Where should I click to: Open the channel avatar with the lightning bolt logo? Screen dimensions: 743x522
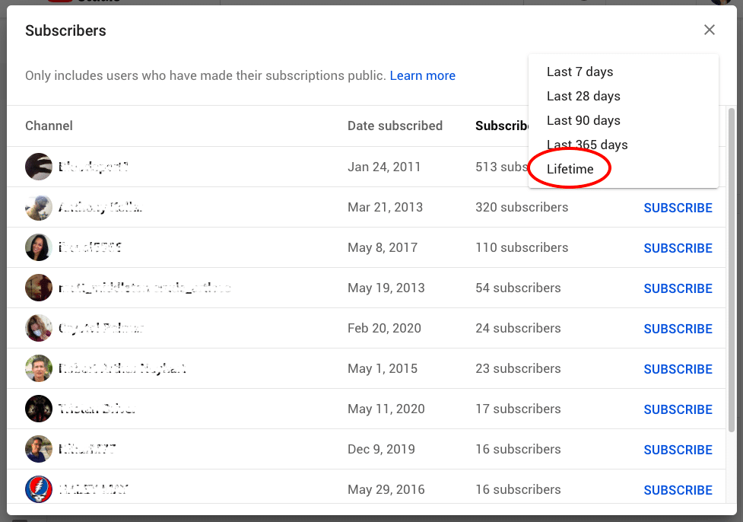(x=39, y=489)
